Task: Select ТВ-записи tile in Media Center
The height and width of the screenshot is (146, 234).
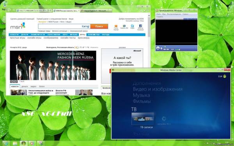Action: pos(143,119)
